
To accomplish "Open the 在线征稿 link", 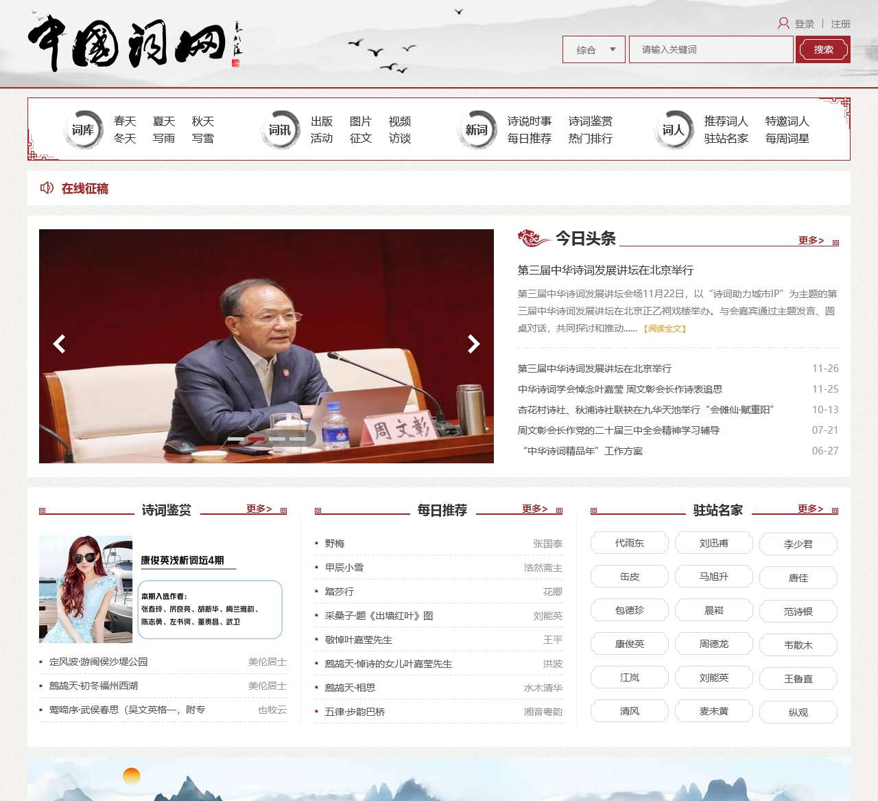I will (x=85, y=189).
